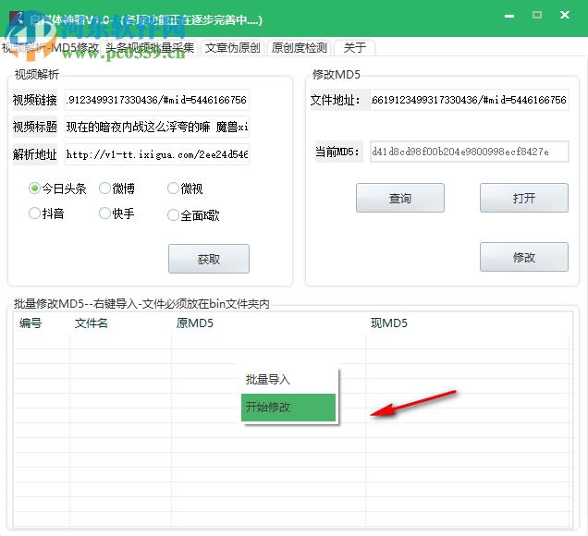Choose 批量导入 from context menu
588x536 pixels.
(288, 379)
